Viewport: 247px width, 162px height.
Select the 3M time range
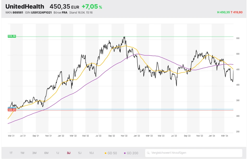(x=34, y=153)
